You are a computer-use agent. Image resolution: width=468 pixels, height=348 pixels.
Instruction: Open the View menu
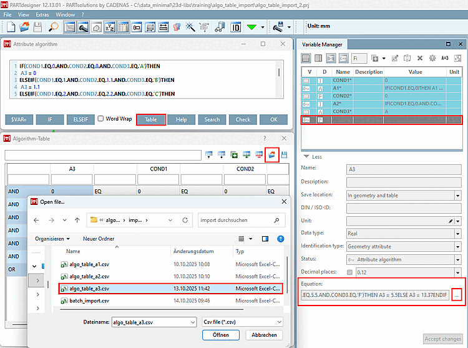pos(23,14)
